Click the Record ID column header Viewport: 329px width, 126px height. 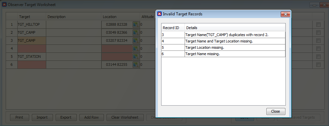pyautogui.click(x=173, y=28)
